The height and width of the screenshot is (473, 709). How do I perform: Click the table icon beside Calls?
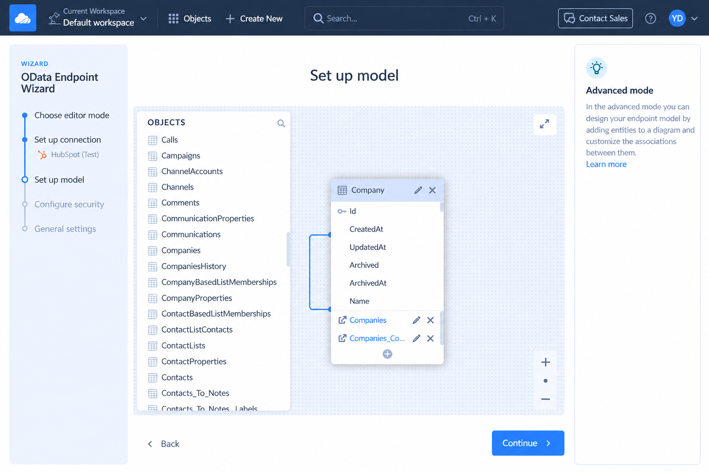[153, 140]
